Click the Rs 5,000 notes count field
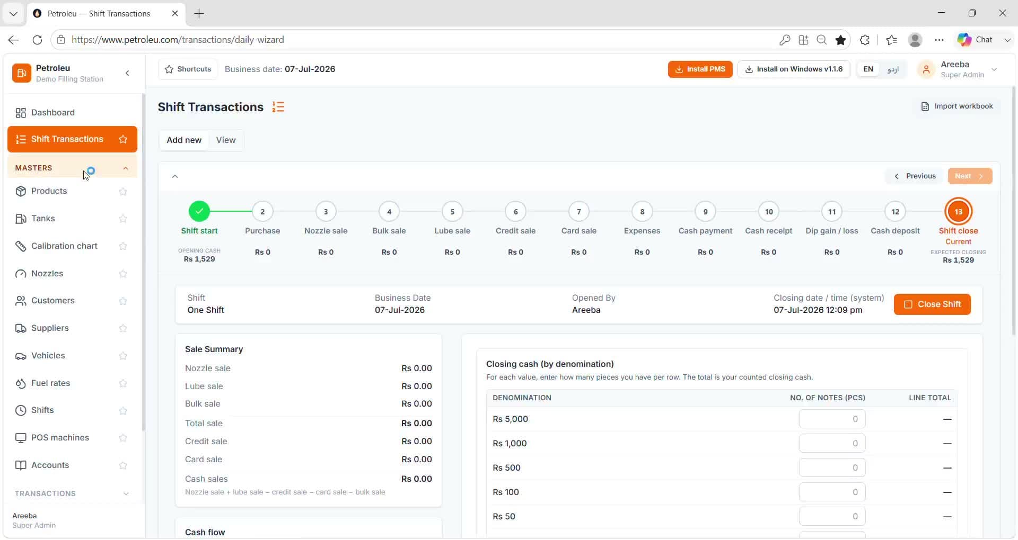This screenshot has width=1018, height=540. [832, 419]
